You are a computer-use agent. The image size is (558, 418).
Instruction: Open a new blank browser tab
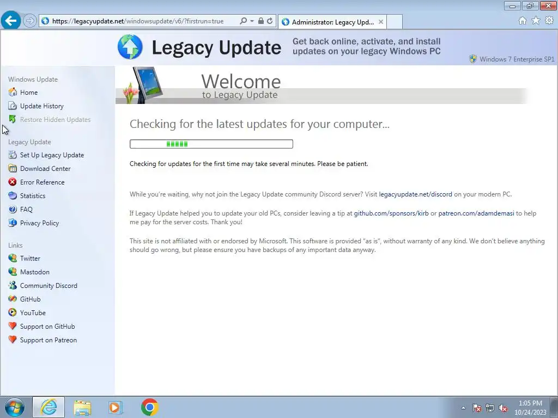click(x=395, y=22)
